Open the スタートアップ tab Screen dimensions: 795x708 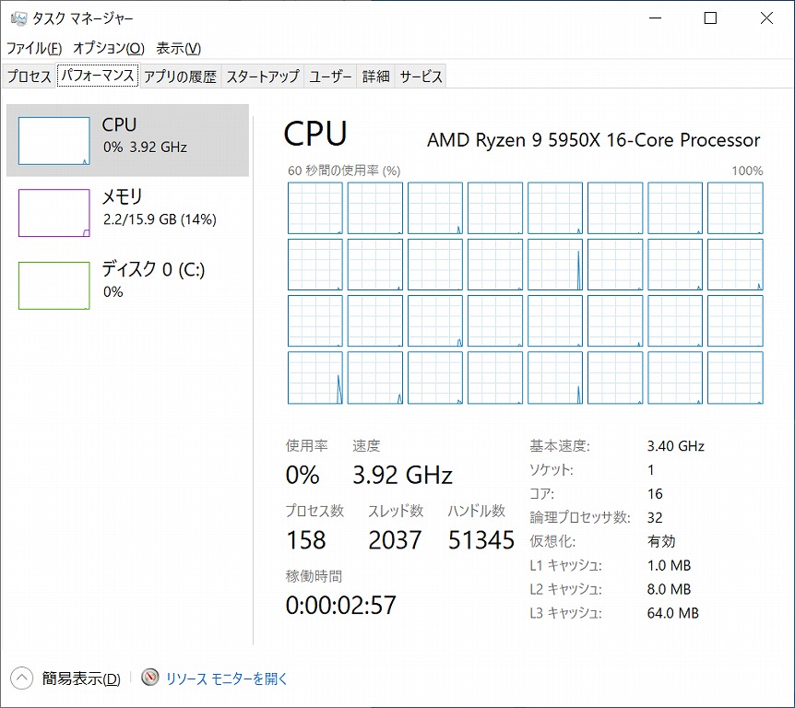coord(263,77)
